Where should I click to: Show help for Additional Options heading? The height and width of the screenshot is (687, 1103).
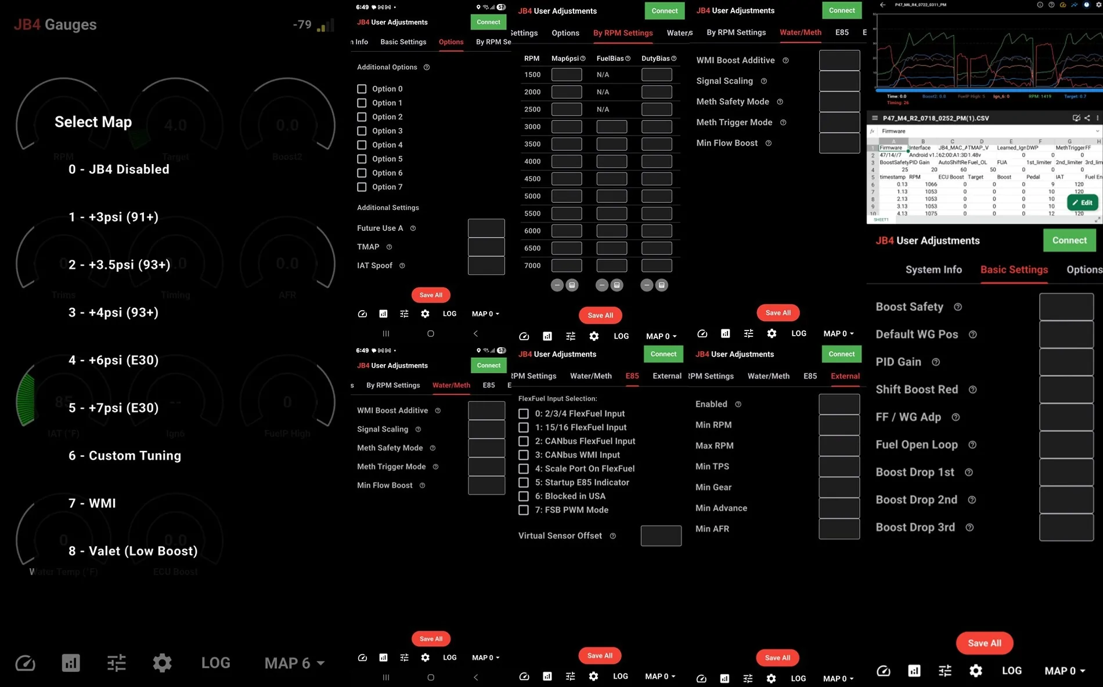(x=427, y=67)
